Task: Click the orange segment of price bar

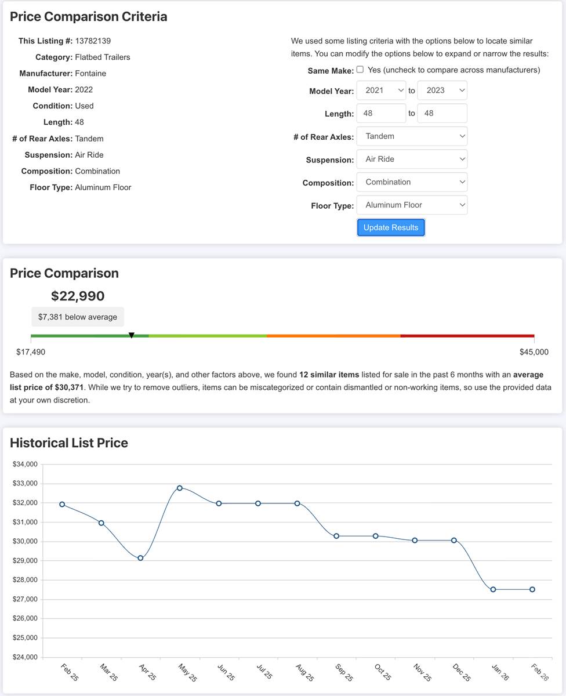Action: point(333,336)
